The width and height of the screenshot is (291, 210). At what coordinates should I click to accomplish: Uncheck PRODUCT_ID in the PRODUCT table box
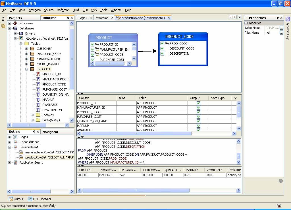click(x=92, y=44)
